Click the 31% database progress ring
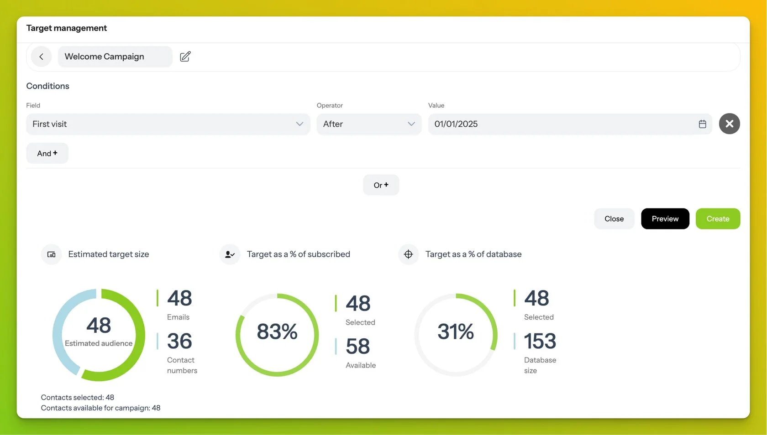This screenshot has width=767, height=435. (456, 335)
